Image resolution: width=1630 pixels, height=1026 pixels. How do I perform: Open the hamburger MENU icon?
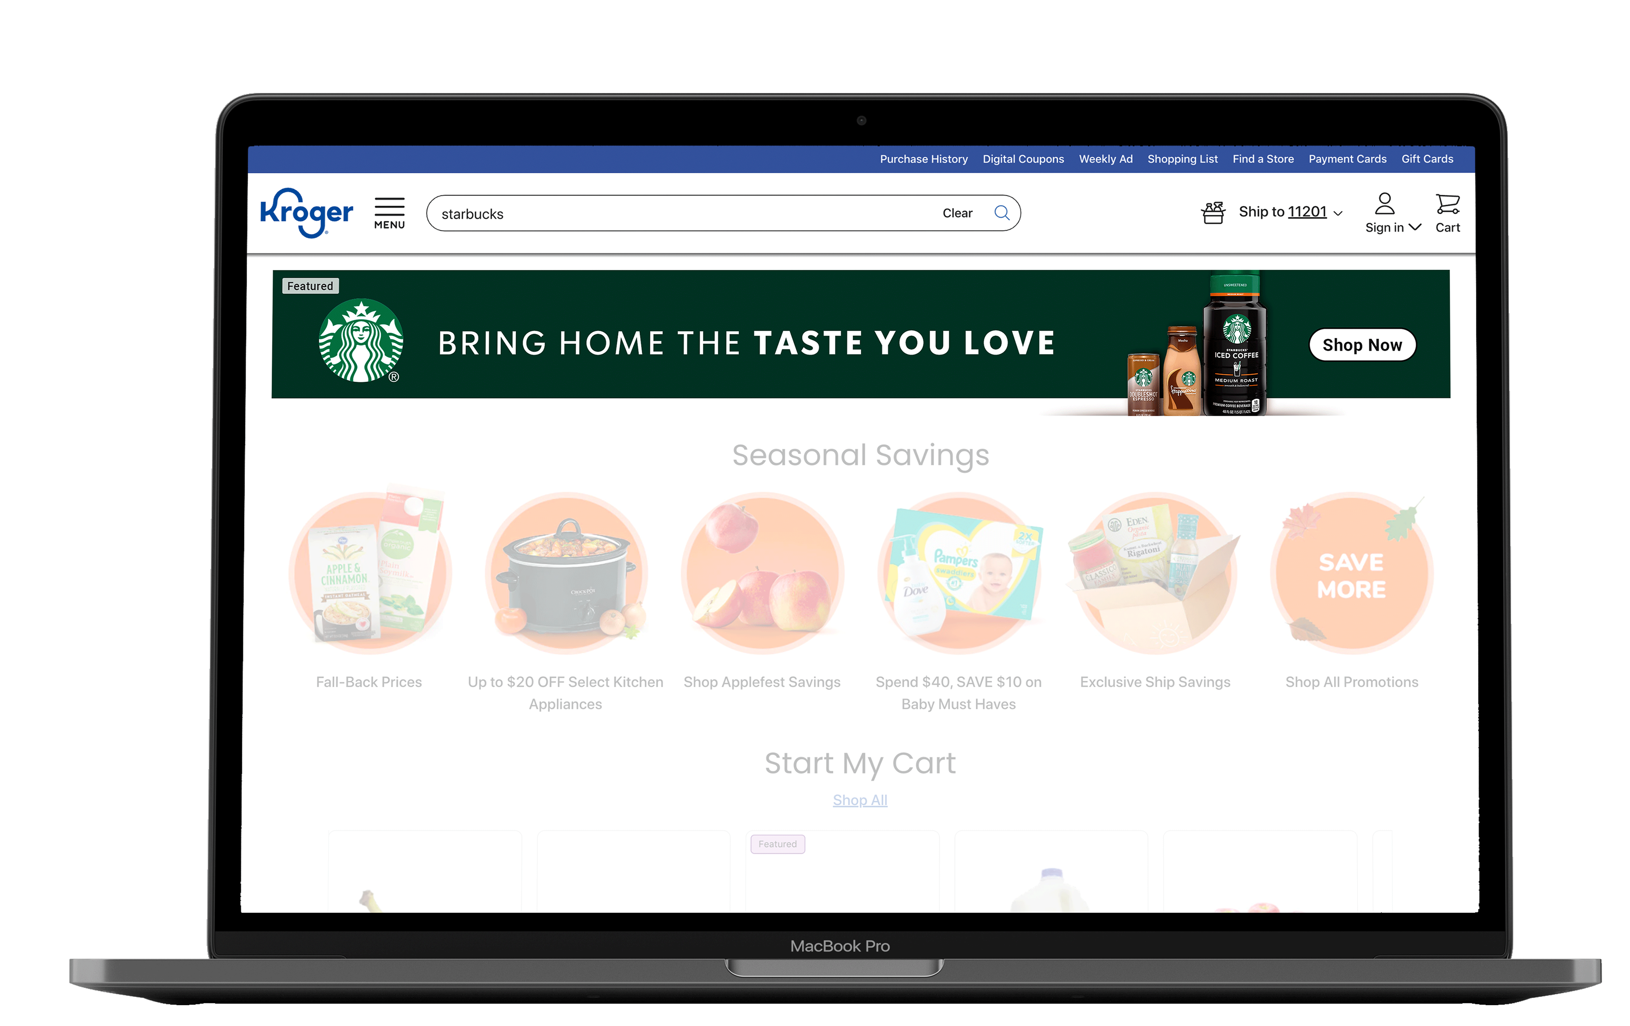[x=389, y=213]
